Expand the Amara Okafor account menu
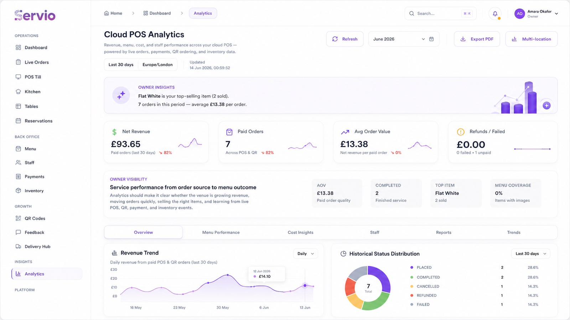The width and height of the screenshot is (570, 320). click(x=537, y=14)
